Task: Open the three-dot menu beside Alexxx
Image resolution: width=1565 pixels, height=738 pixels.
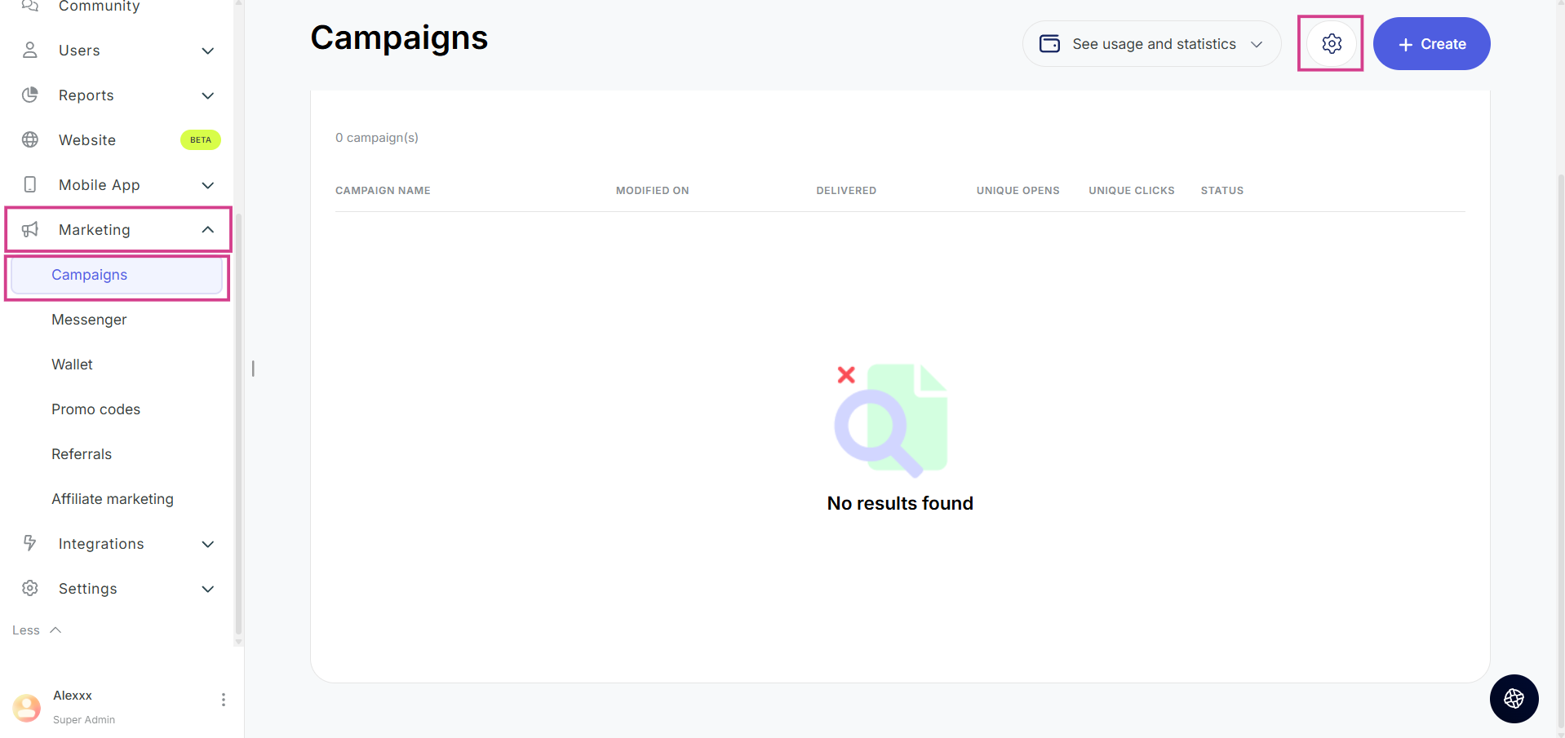Action: (223, 700)
